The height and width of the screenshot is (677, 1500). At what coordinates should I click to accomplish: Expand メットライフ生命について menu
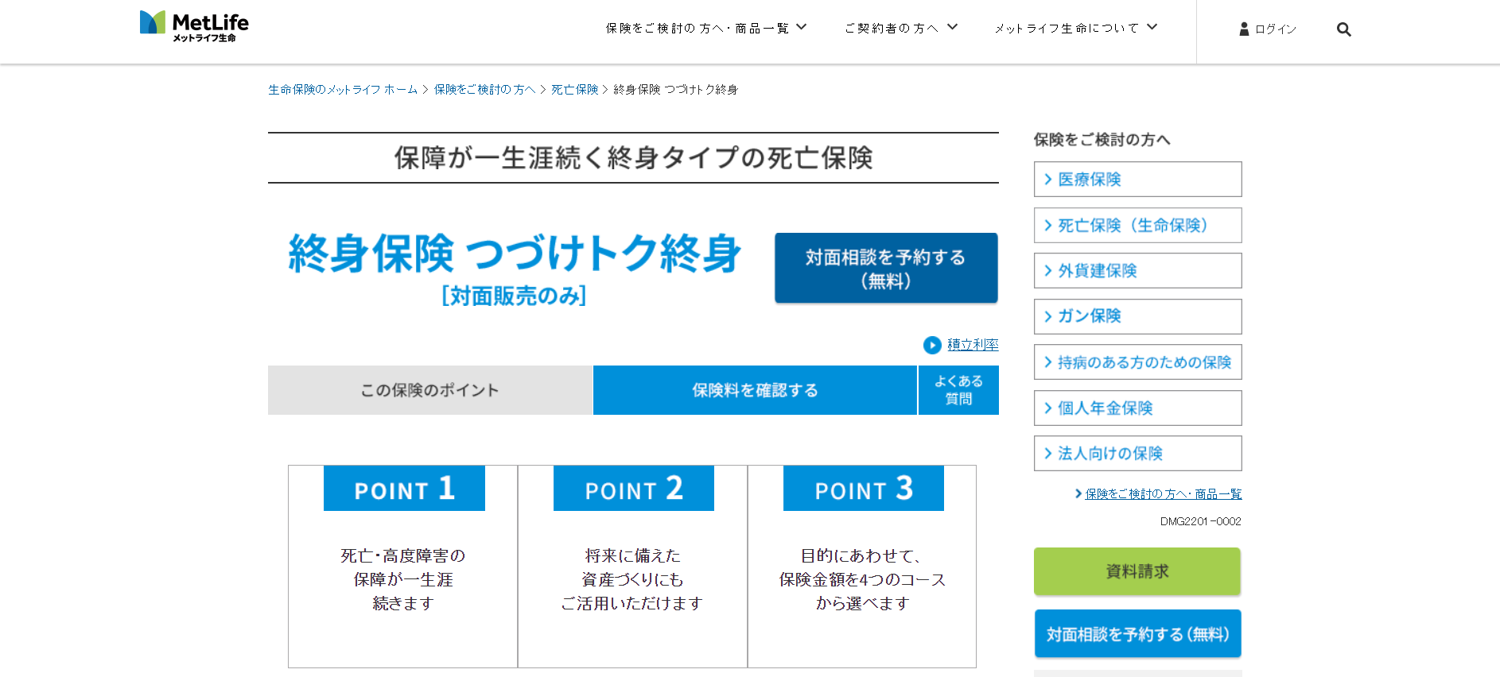(x=1075, y=28)
